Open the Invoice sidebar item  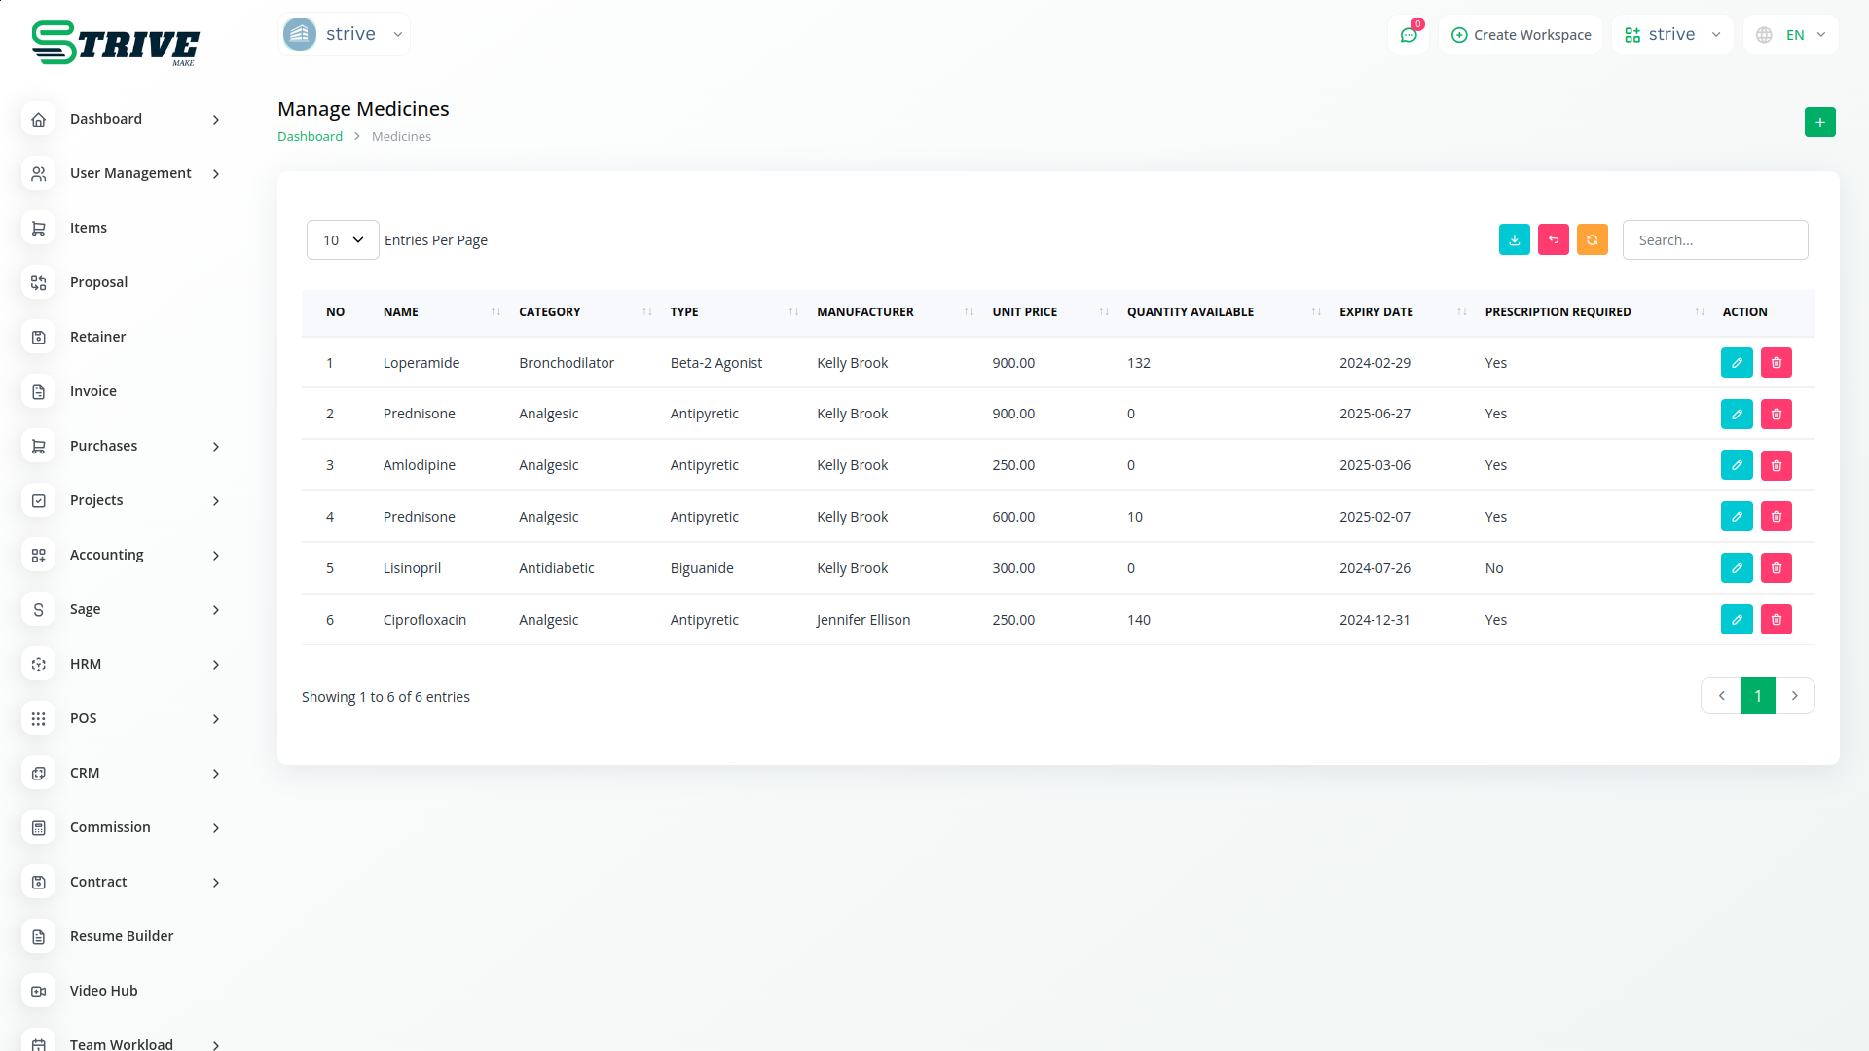93,391
